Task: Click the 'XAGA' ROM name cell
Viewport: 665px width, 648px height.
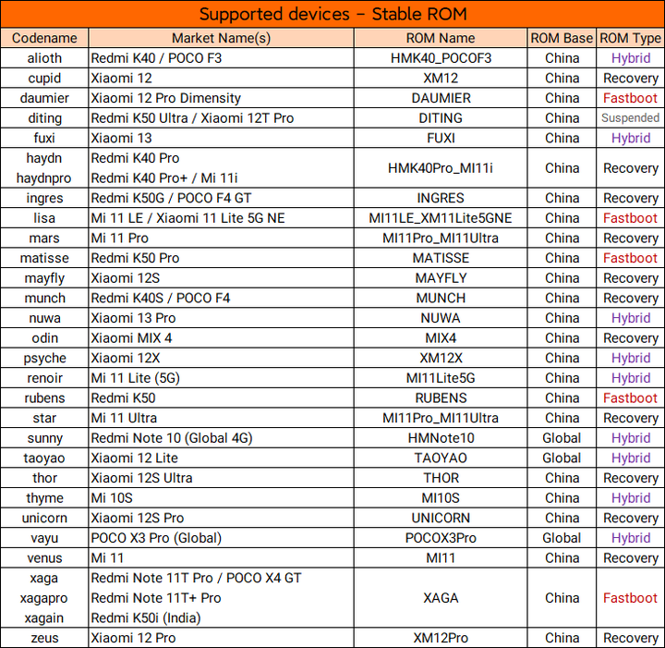Action: pos(441,598)
